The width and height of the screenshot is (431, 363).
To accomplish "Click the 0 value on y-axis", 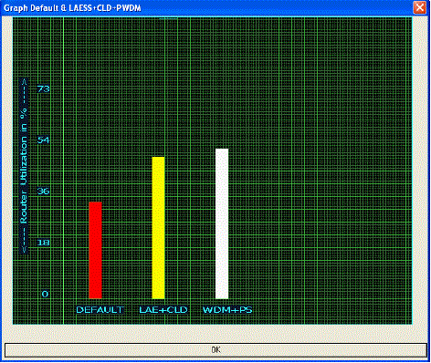I will pos(45,294).
